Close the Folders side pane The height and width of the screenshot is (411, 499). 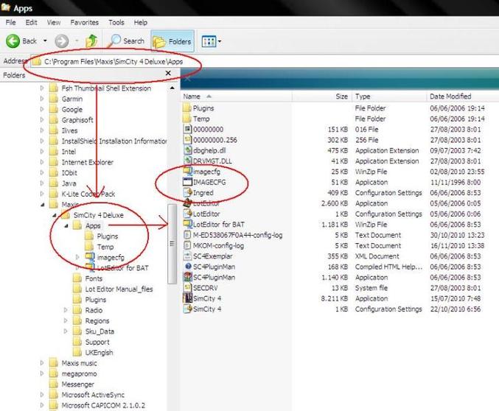(168, 74)
